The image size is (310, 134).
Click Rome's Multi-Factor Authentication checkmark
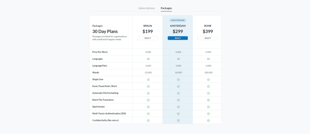(208, 114)
